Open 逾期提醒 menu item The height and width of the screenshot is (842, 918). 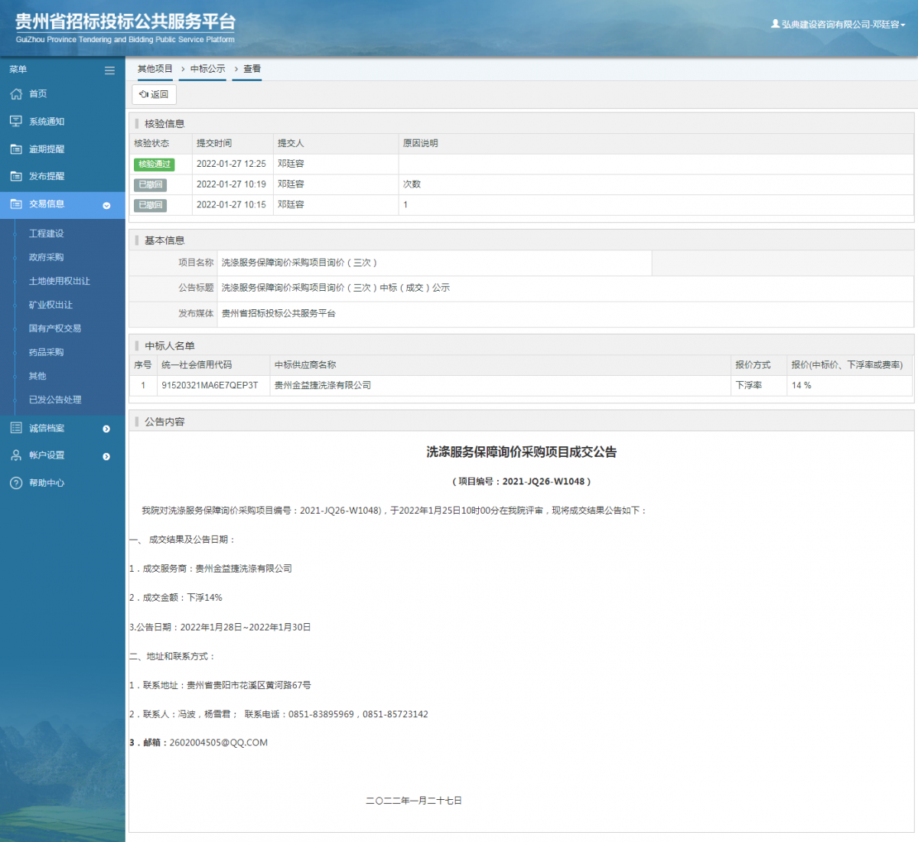tap(47, 149)
